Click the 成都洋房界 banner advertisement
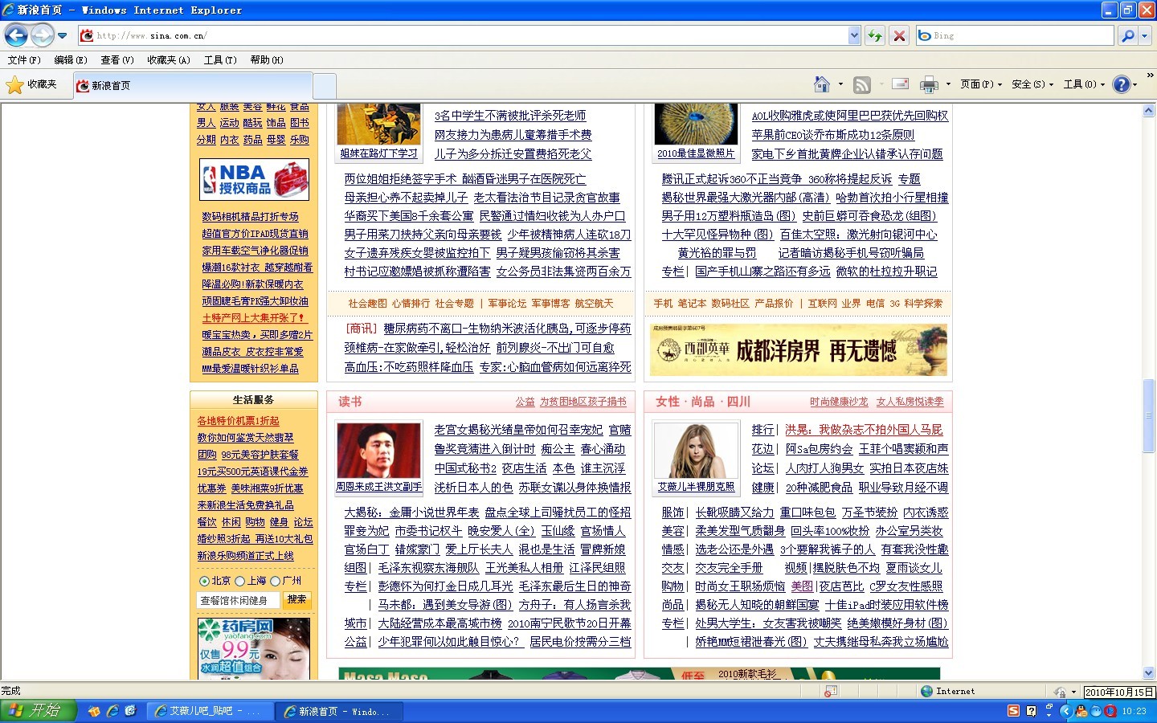The height and width of the screenshot is (723, 1157). (x=799, y=349)
